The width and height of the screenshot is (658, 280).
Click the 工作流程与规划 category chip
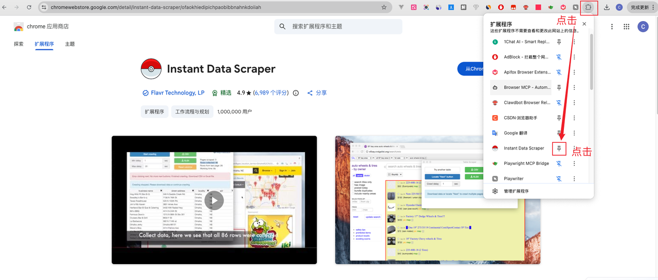(x=192, y=111)
